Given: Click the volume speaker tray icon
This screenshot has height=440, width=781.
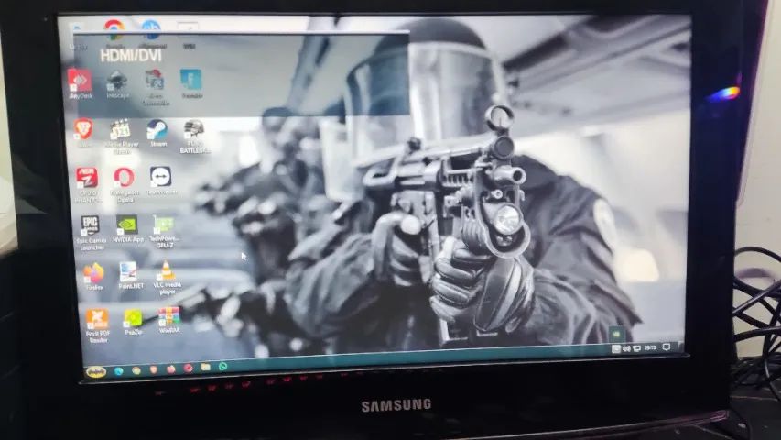Looking at the screenshot, I should point(626,348).
